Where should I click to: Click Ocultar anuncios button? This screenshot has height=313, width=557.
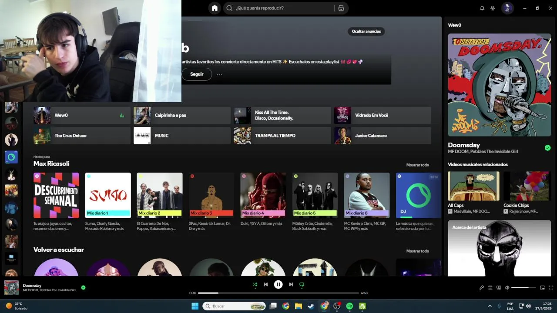point(366,31)
